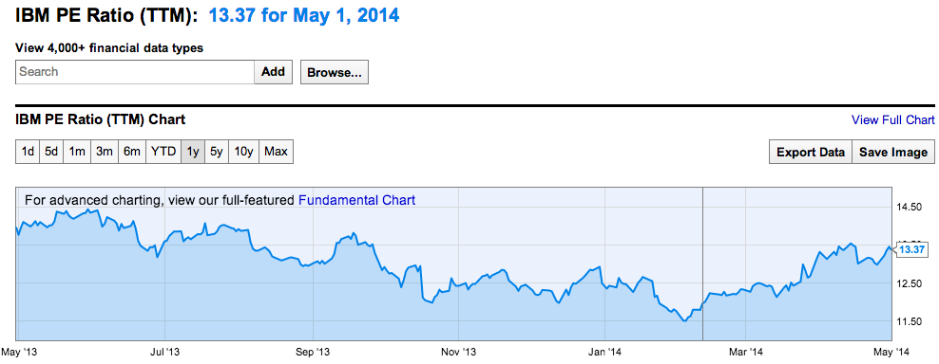
Task: Choose the YTD time range
Action: point(163,152)
